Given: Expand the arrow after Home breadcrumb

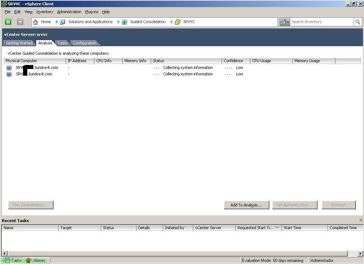Looking at the screenshot, I should pyautogui.click(x=57, y=22).
